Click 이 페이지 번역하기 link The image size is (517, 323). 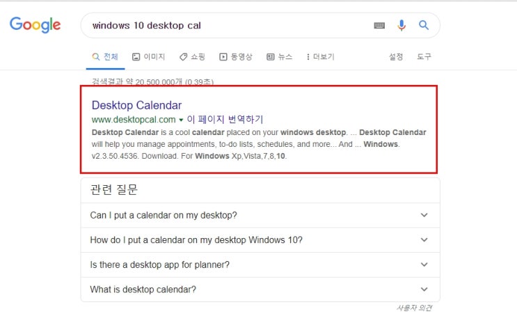(225, 119)
